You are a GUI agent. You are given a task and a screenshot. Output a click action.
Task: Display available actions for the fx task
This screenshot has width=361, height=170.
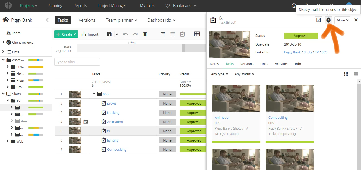point(328,20)
